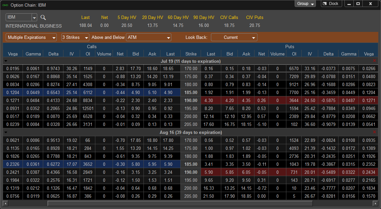This screenshot has width=381, height=209.
Task: Click the symbol search magnifier icon
Action: click(x=43, y=17)
